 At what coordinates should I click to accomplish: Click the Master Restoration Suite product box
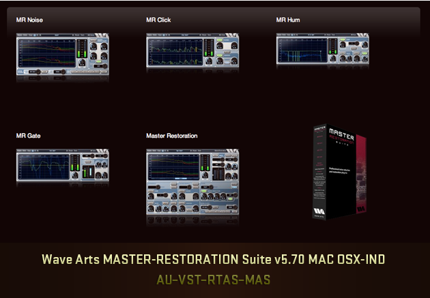[345, 172]
